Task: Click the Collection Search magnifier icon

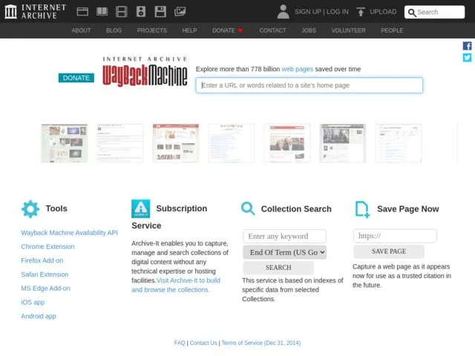Action: (x=248, y=209)
